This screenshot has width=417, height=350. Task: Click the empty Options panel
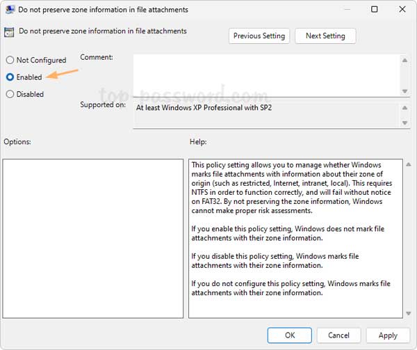[92, 238]
